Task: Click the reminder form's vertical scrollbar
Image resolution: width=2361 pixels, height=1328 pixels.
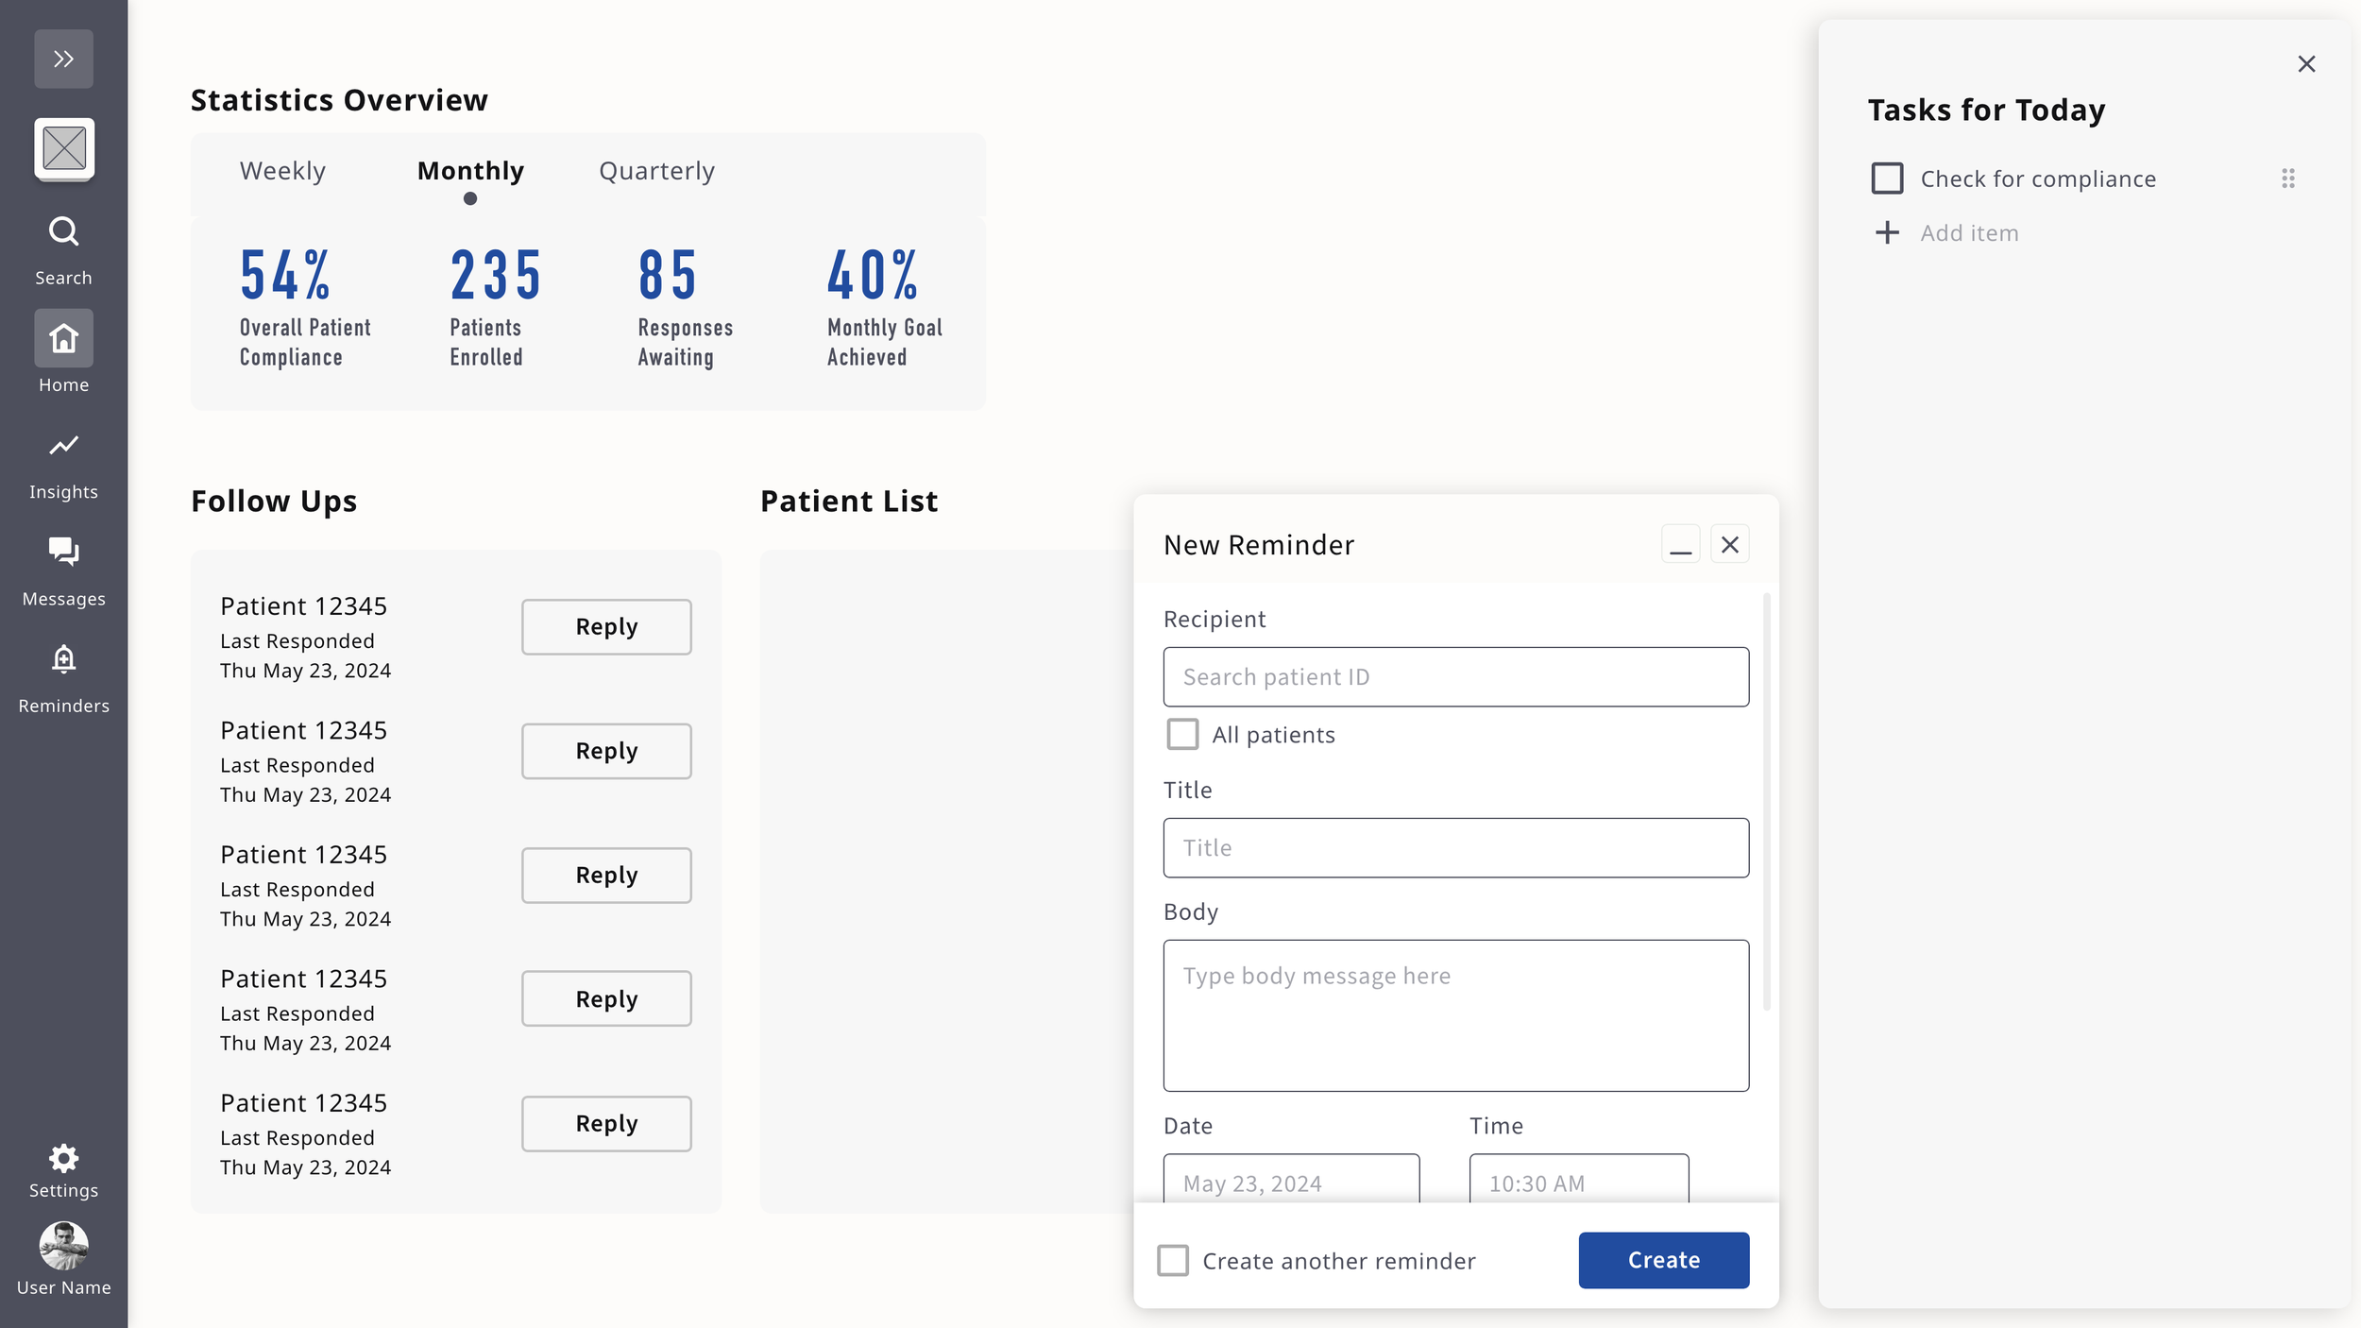Action: (1765, 801)
